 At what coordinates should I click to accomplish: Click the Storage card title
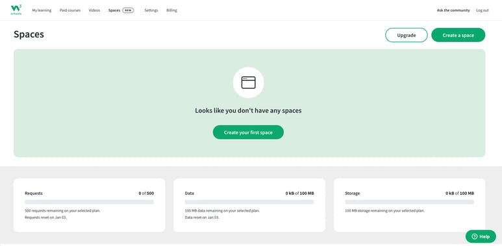pos(353,194)
